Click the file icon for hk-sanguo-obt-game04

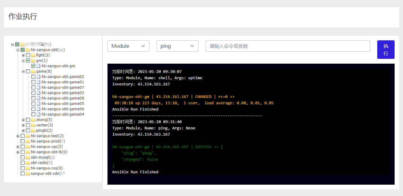[x=39, y=114]
